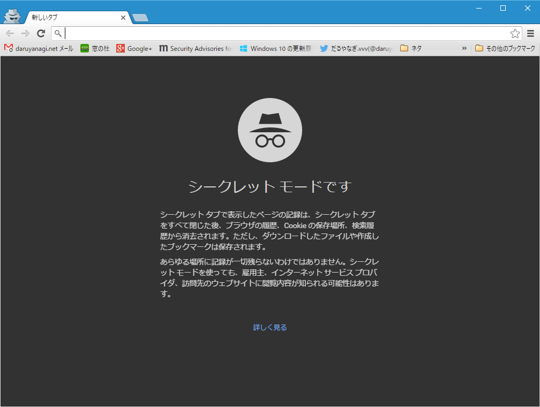
Task: Bookmark page with the star icon
Action: 515,33
